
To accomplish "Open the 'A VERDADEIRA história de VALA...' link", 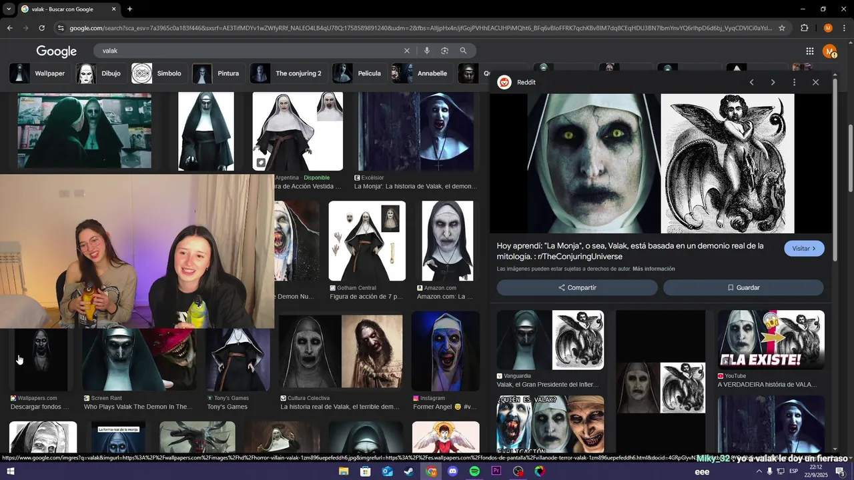I will 767,385.
